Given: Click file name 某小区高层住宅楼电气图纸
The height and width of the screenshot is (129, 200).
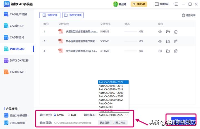Looking at the screenshot, I should [82, 41].
